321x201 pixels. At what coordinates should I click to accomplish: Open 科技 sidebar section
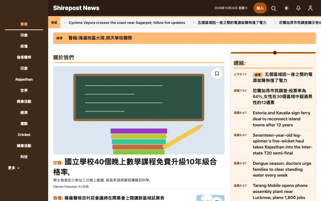pyautogui.click(x=24, y=157)
